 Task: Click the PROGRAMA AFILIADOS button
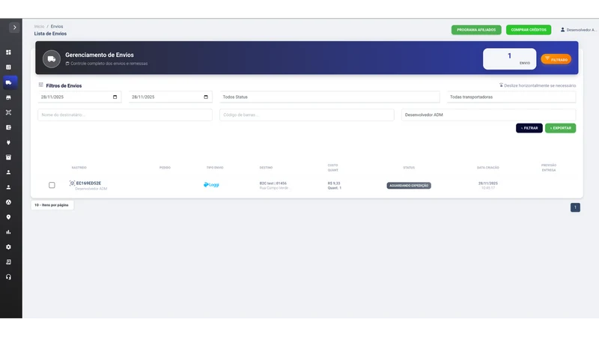click(476, 30)
